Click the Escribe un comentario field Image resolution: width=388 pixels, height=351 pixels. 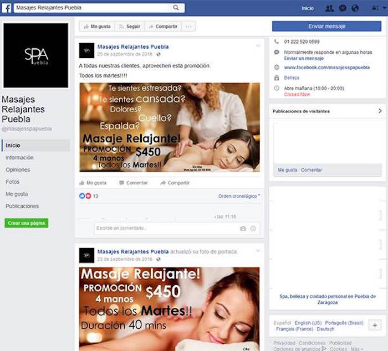(x=166, y=228)
